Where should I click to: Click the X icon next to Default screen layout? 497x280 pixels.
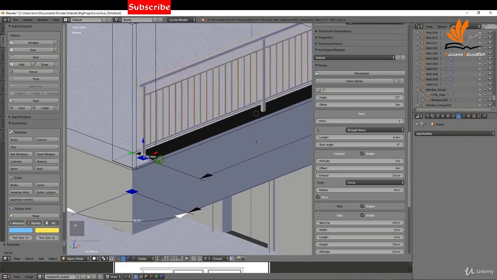click(x=109, y=20)
